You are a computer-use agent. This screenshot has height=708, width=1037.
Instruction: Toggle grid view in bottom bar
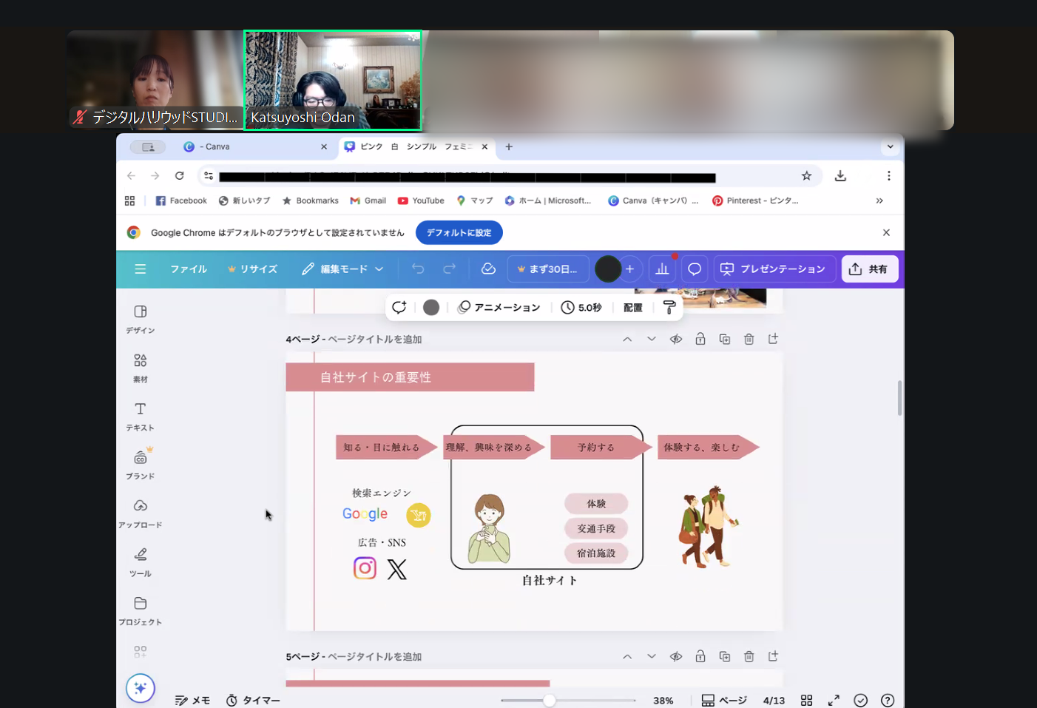(x=806, y=700)
